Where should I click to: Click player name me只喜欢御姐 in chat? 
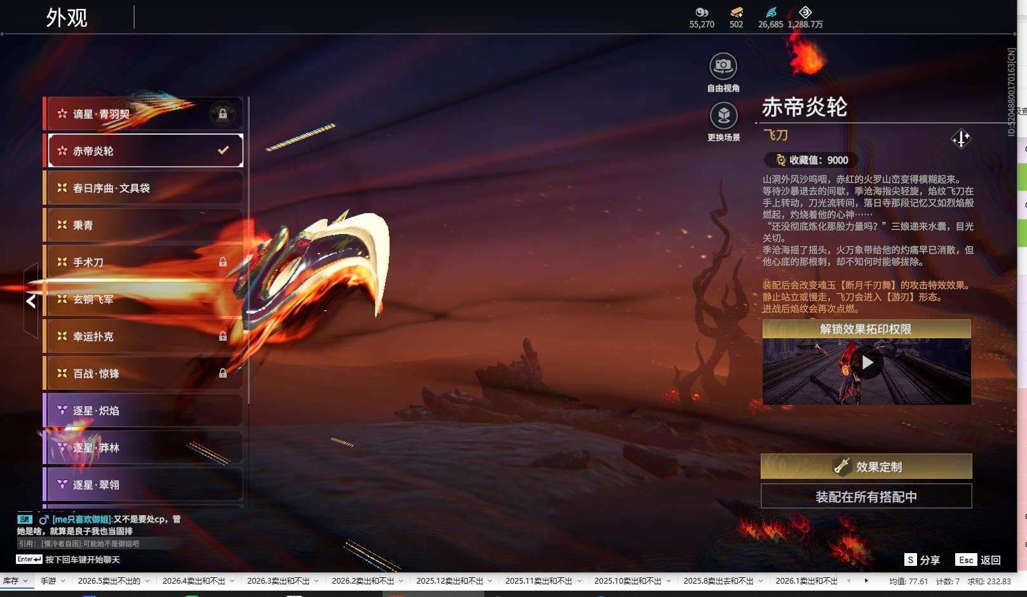82,519
